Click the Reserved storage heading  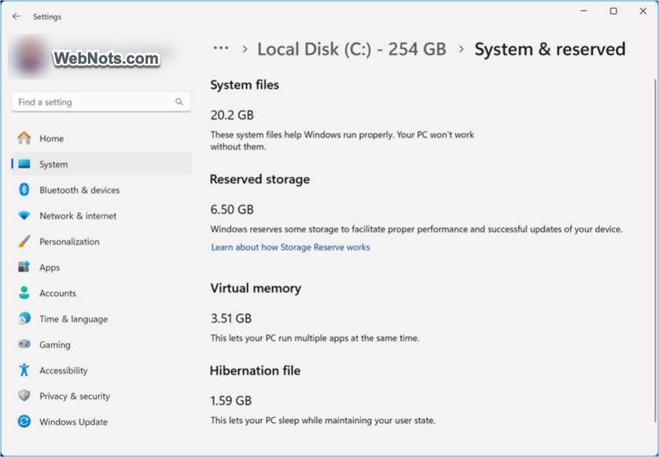click(x=260, y=179)
